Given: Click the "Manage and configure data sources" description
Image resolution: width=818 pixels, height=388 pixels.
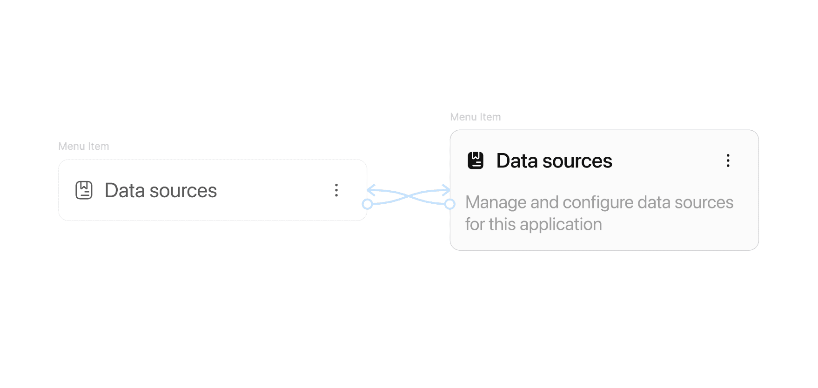Looking at the screenshot, I should point(599,202).
